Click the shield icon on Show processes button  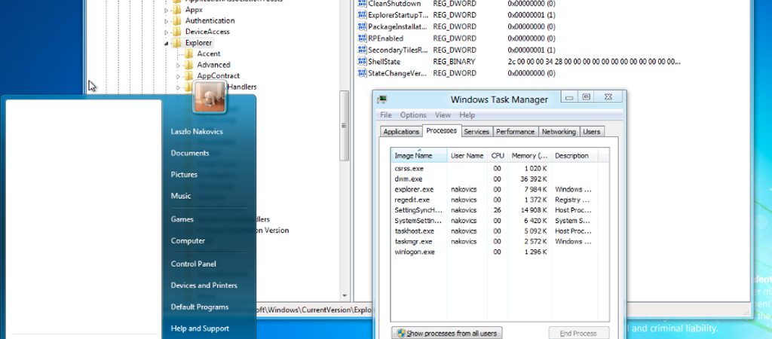pos(401,333)
